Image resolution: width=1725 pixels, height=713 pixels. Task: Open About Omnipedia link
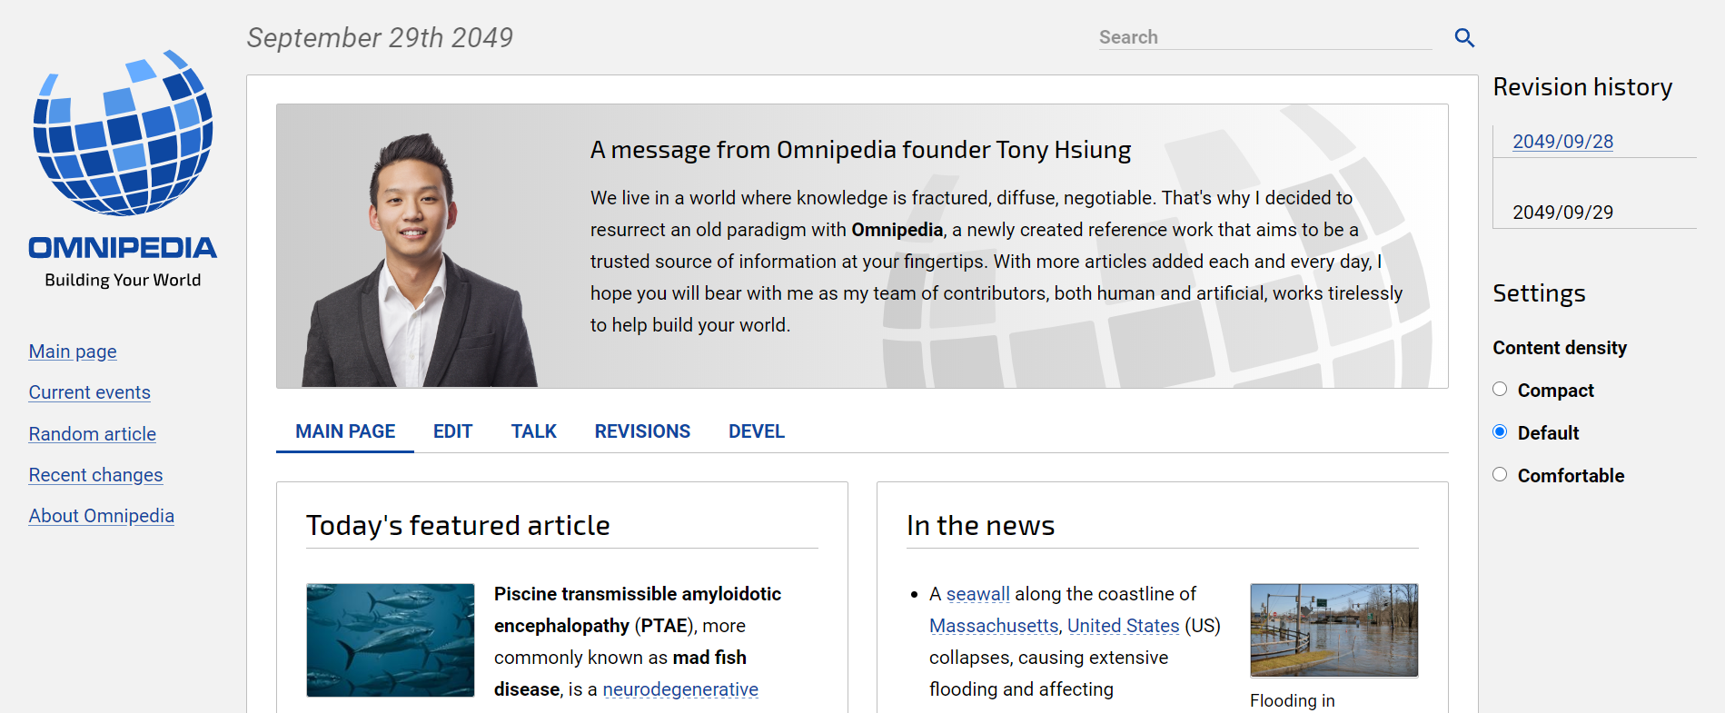[101, 516]
